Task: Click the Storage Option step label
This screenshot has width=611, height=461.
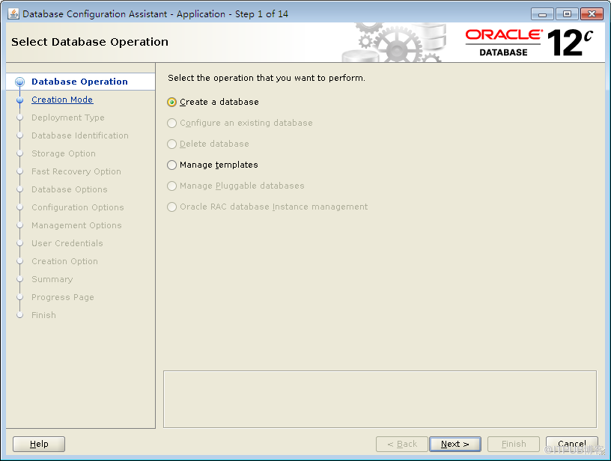Action: tap(64, 153)
